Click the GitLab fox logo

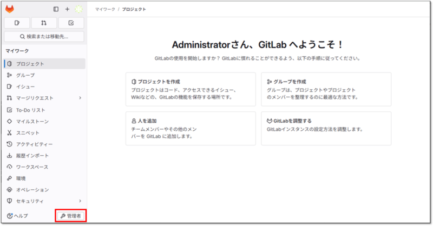click(10, 9)
